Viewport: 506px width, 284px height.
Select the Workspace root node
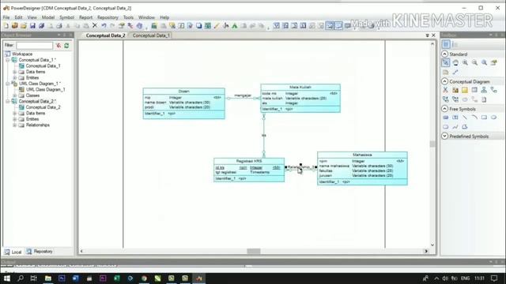tap(22, 54)
